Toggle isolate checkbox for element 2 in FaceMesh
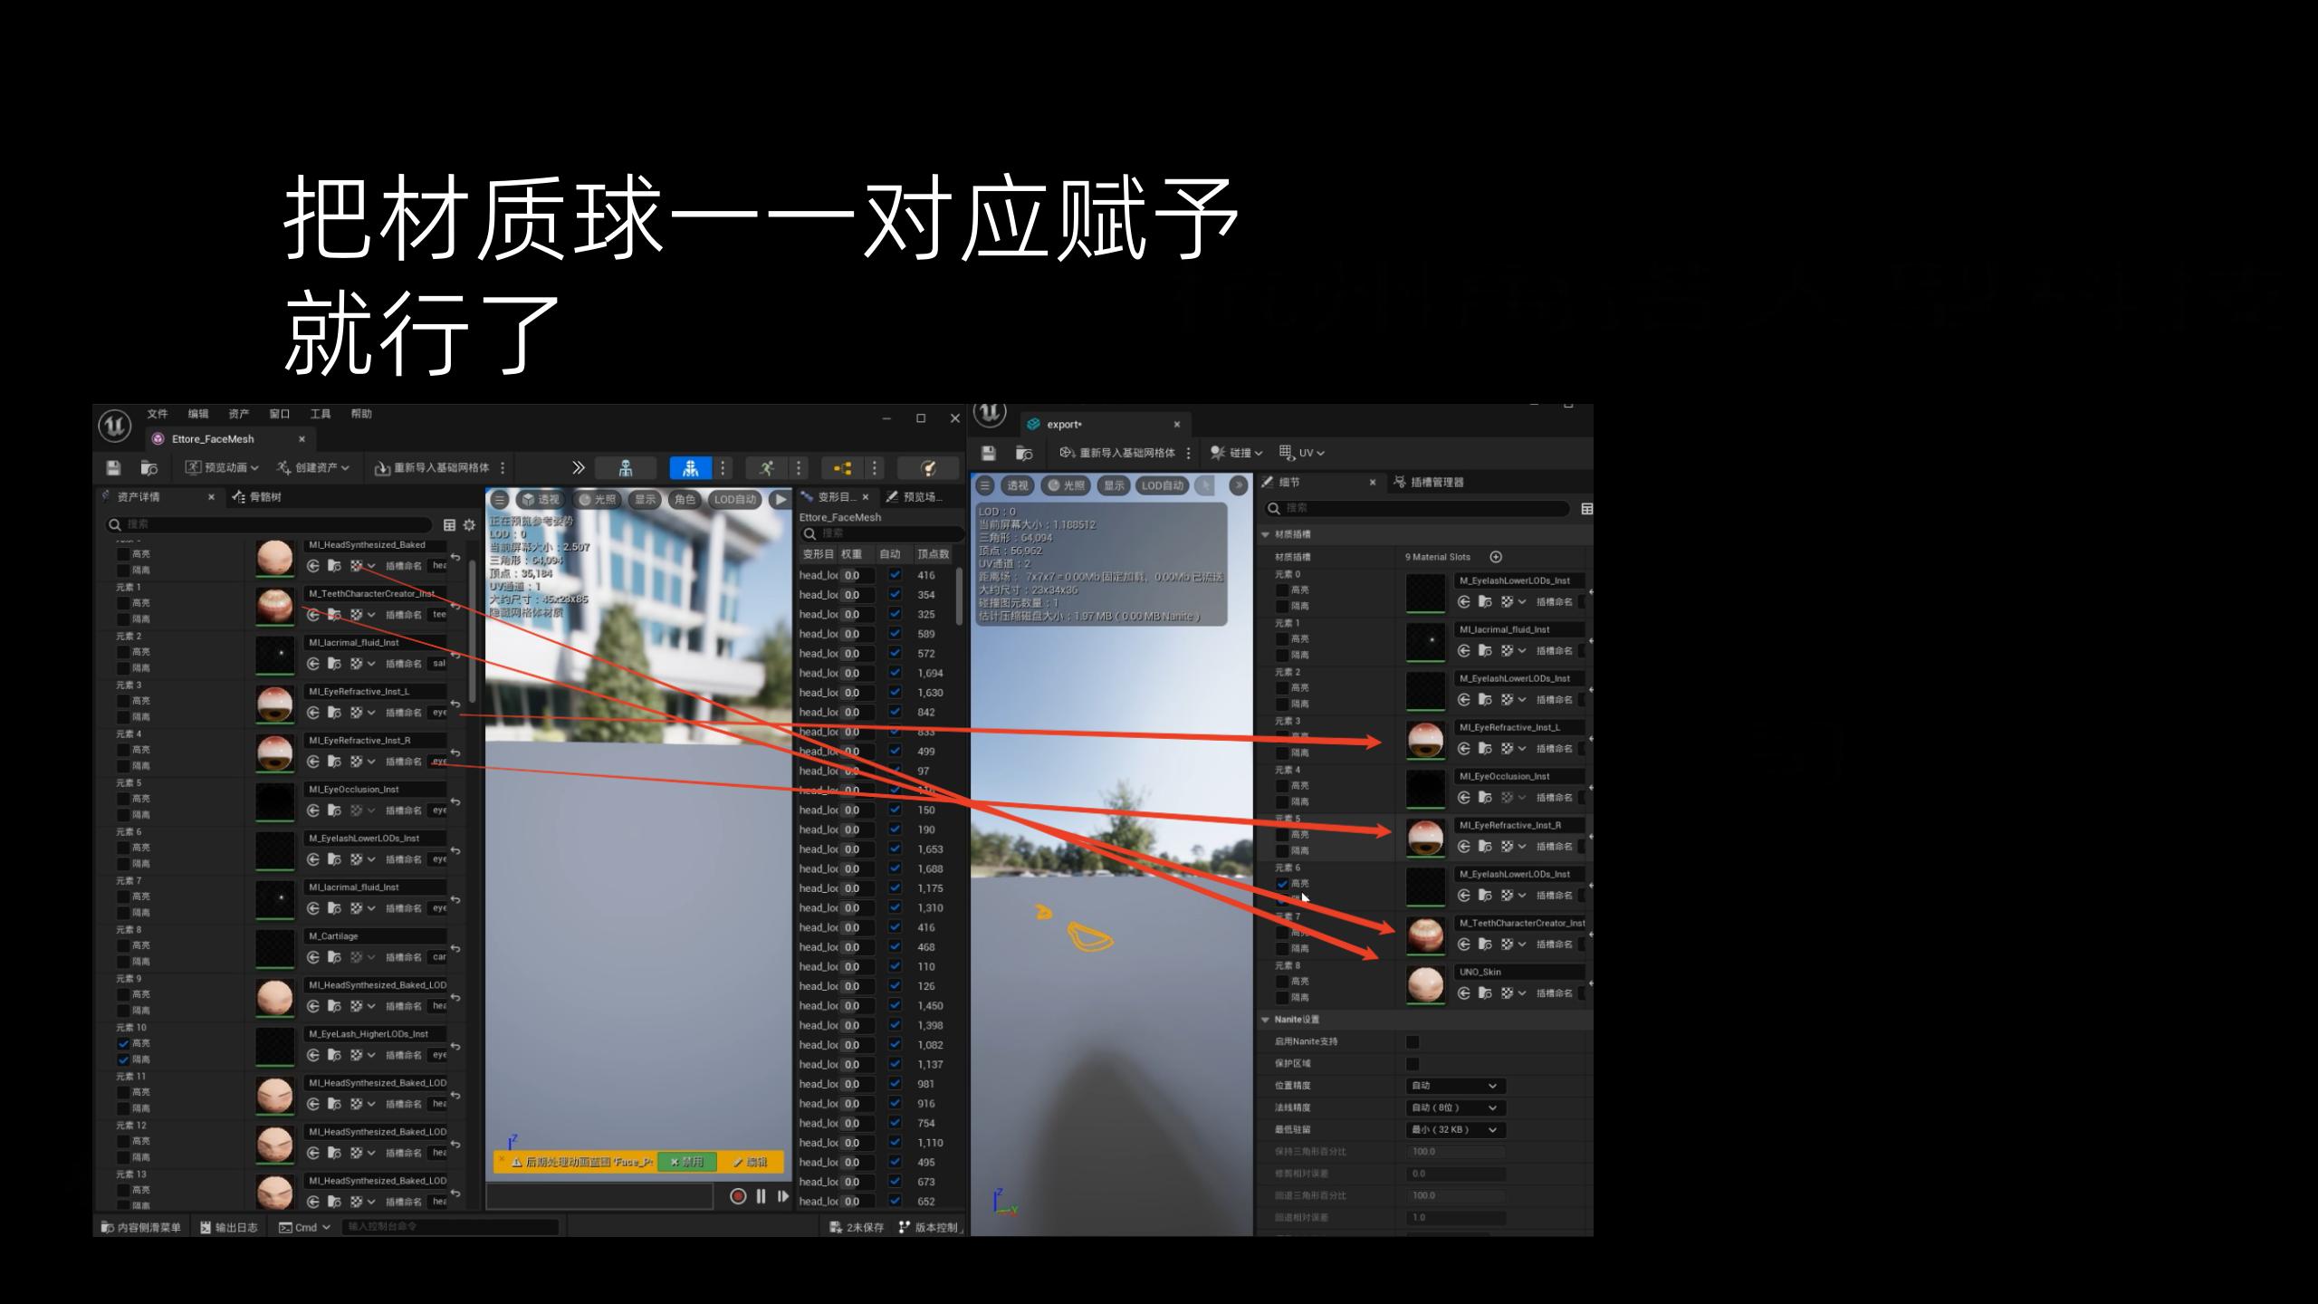This screenshot has height=1304, width=2318. (x=123, y=668)
